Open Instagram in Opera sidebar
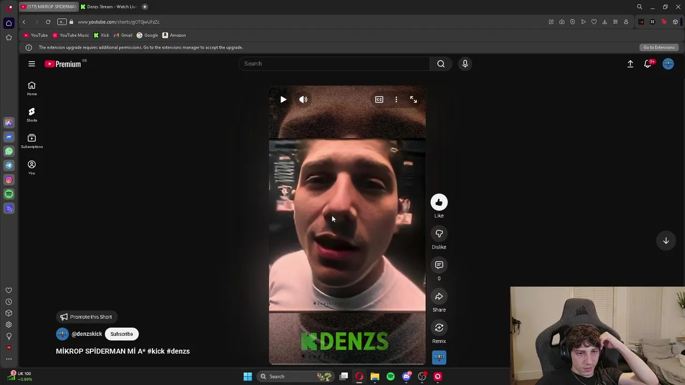The image size is (685, 385). [x=9, y=180]
